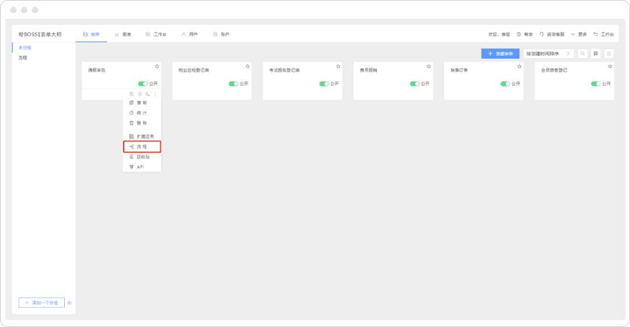Star the 考试报名登记表 form card
Screen dimensions: 630x327
coord(338,66)
